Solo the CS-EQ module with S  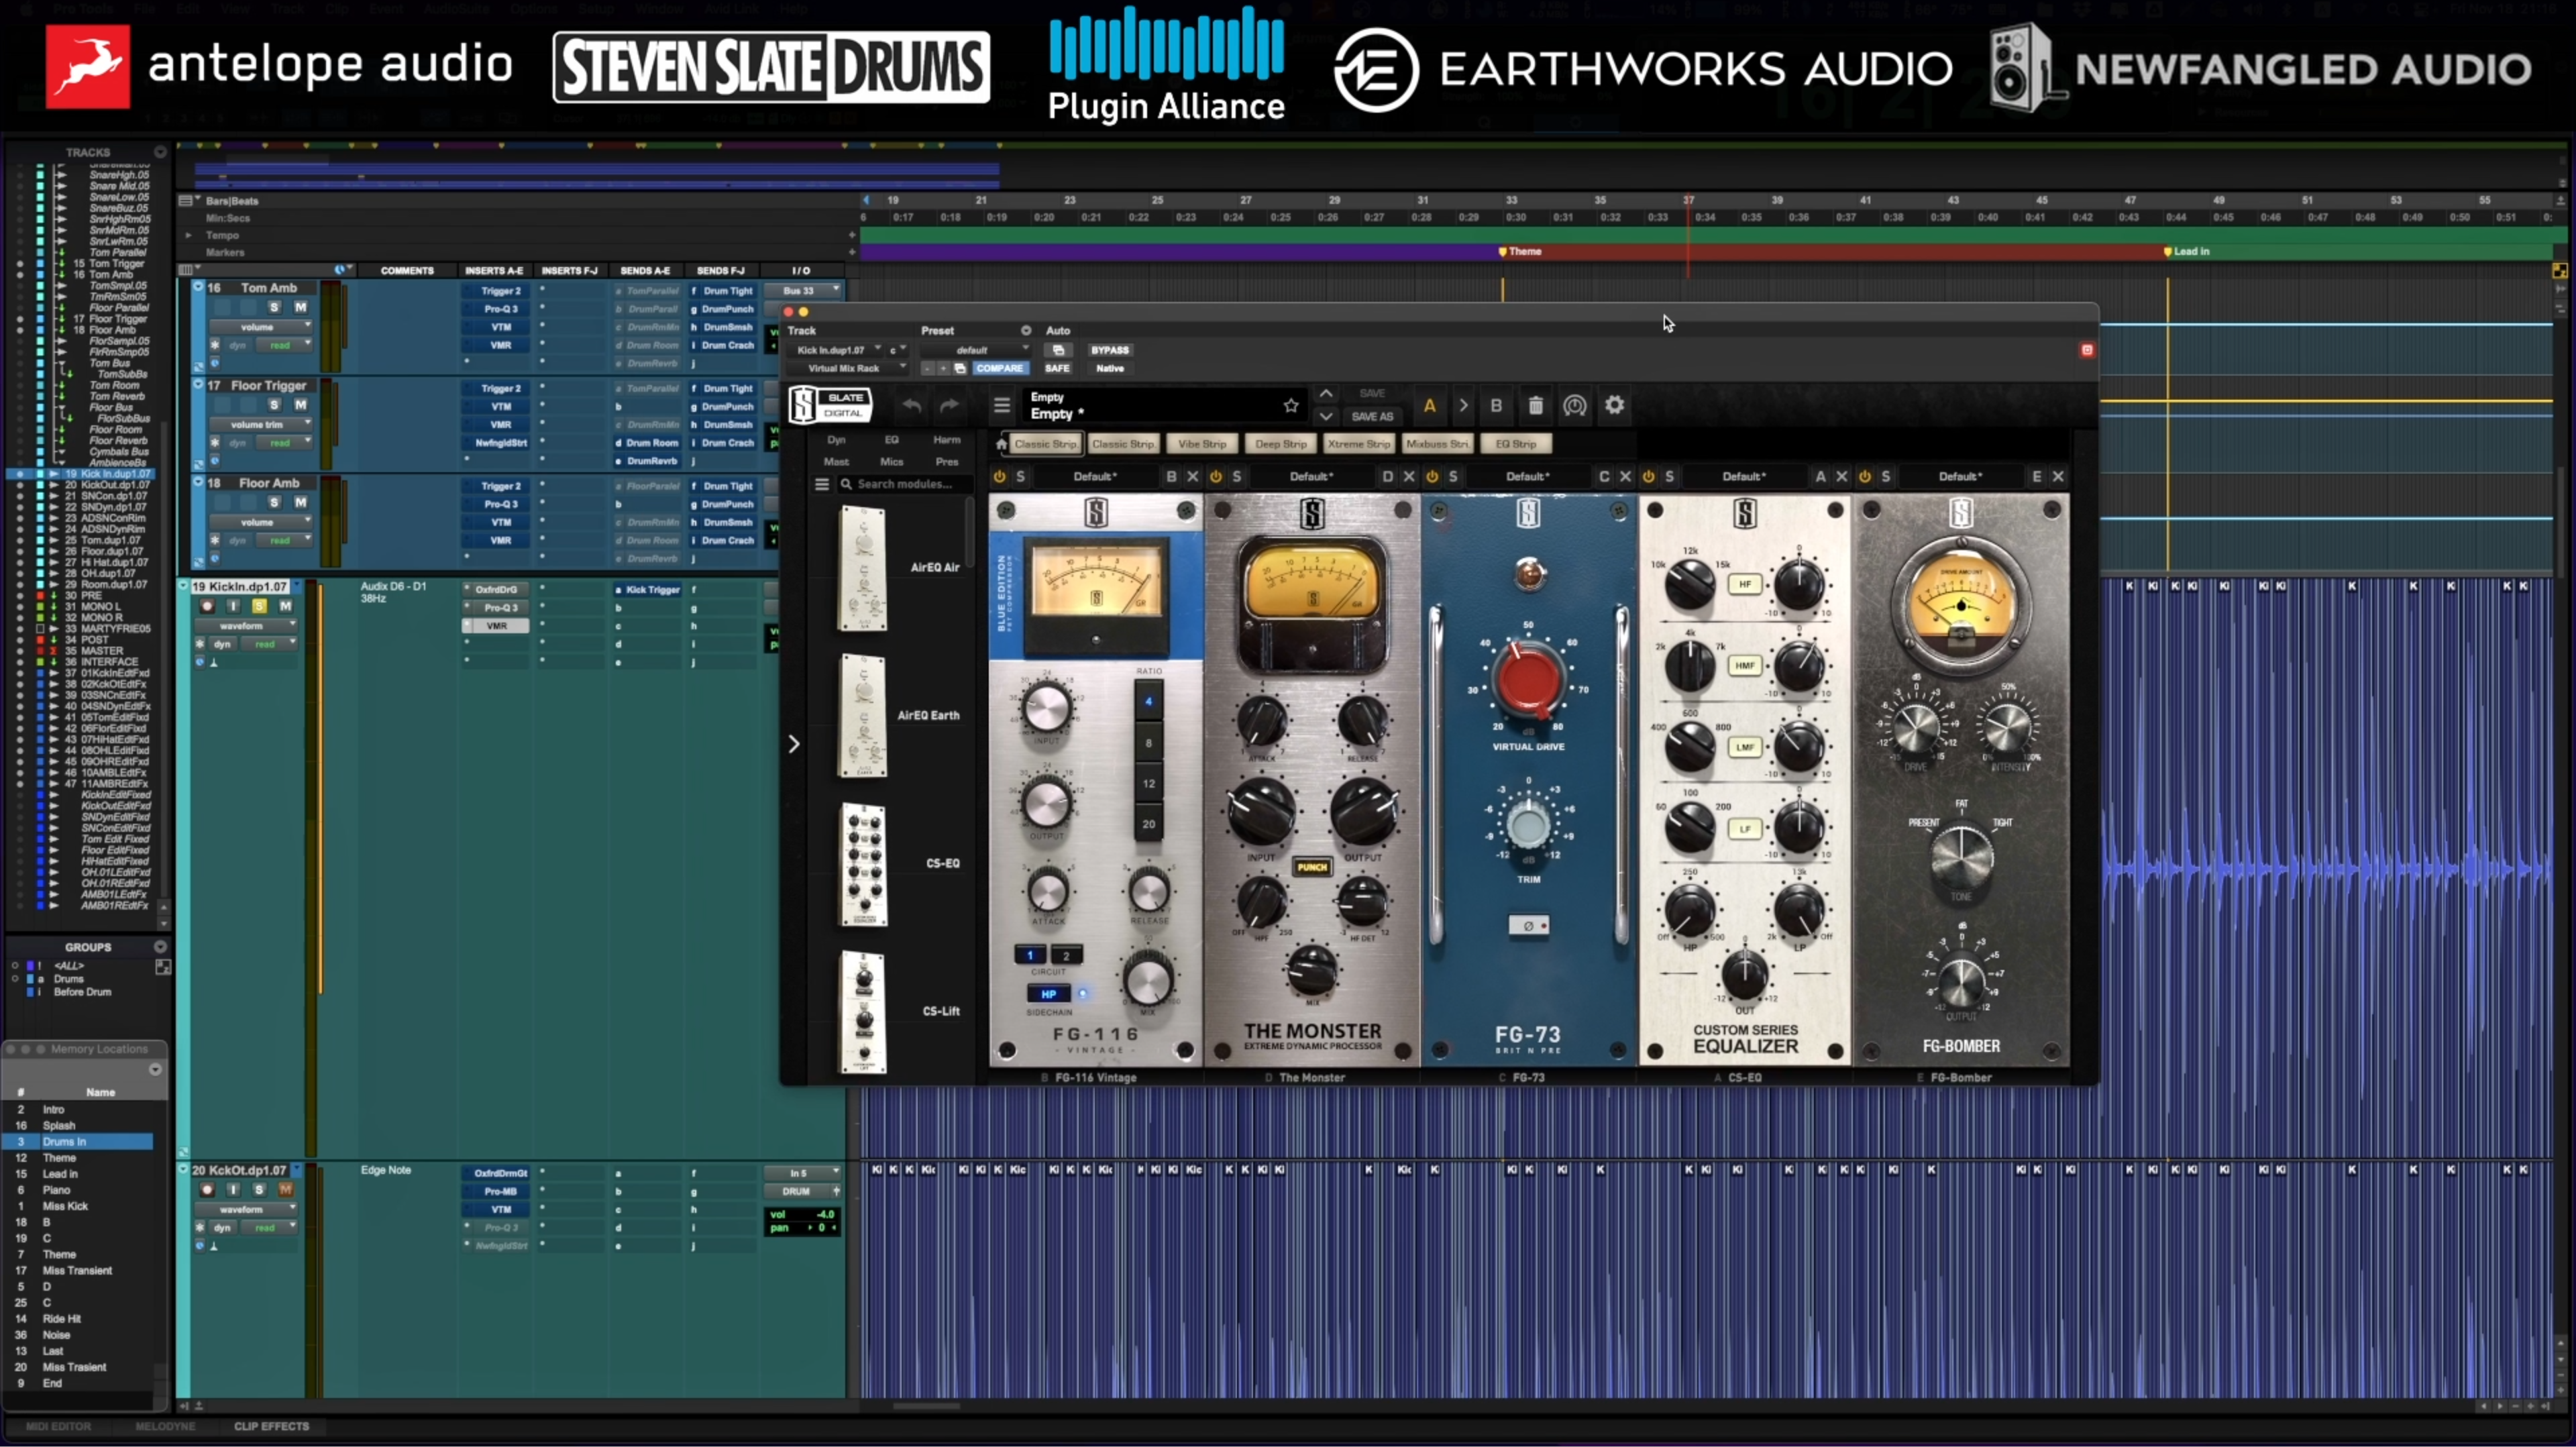pyautogui.click(x=1669, y=476)
